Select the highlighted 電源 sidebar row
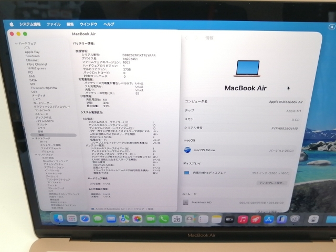336x252 pixels. [54, 135]
